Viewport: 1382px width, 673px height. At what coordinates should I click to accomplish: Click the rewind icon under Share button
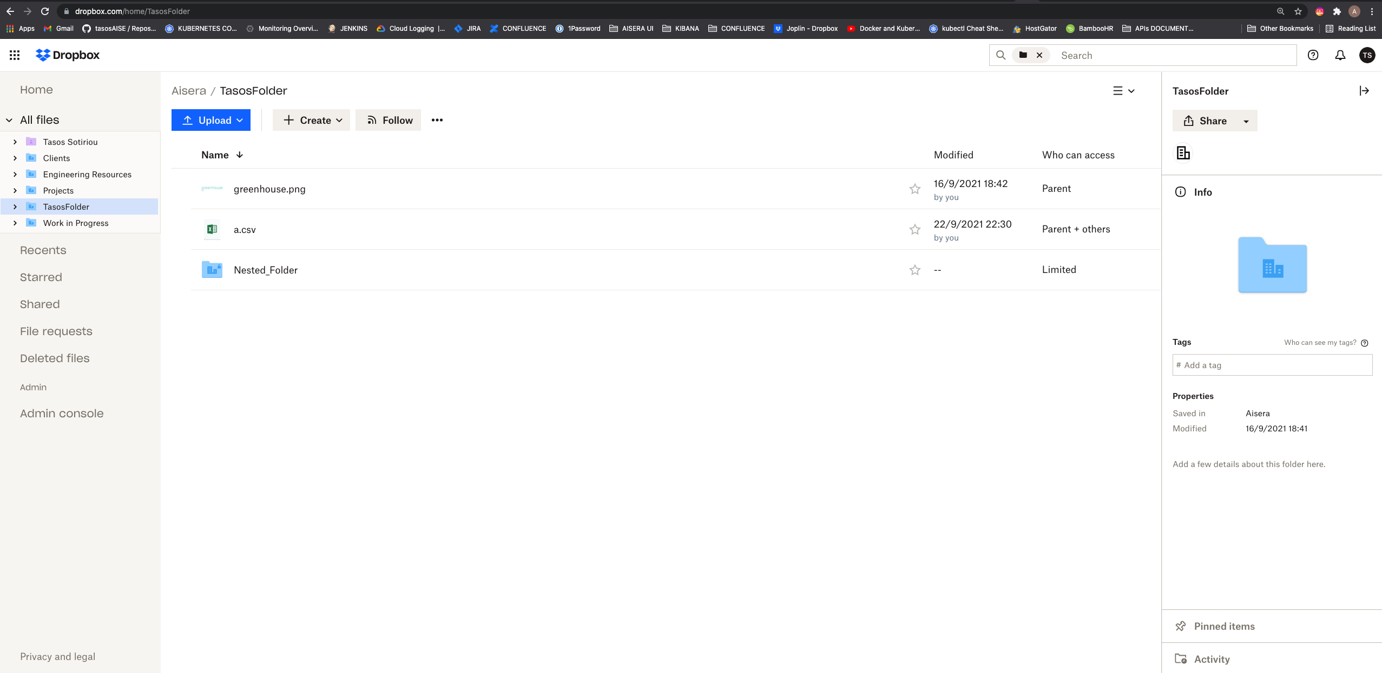(1183, 153)
